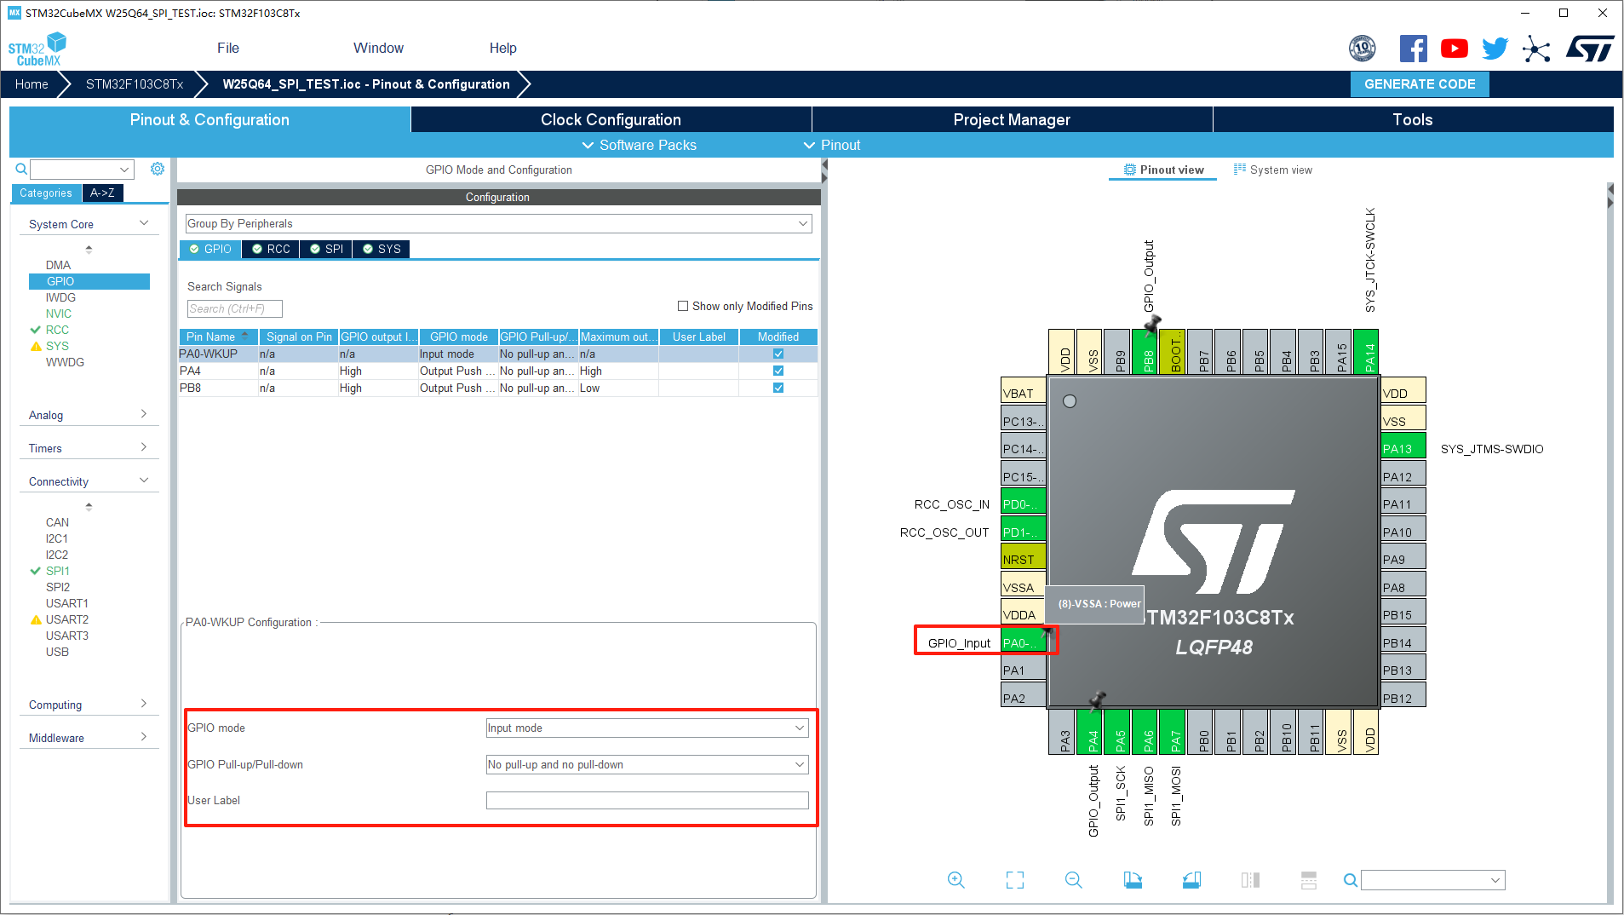Rotate the chip clockwise
1624x915 pixels.
(1133, 880)
